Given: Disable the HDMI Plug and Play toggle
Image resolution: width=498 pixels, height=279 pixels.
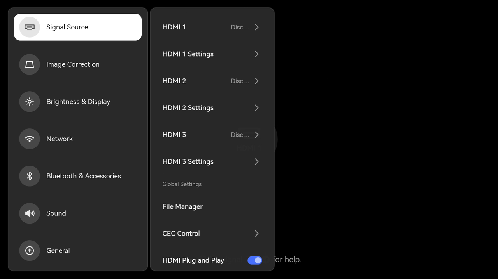Looking at the screenshot, I should click(255, 260).
